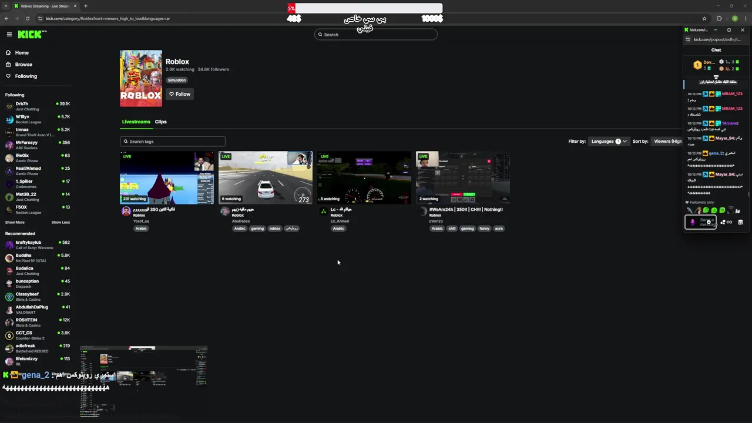Open Following in the sidebar
752x423 pixels.
click(x=26, y=76)
